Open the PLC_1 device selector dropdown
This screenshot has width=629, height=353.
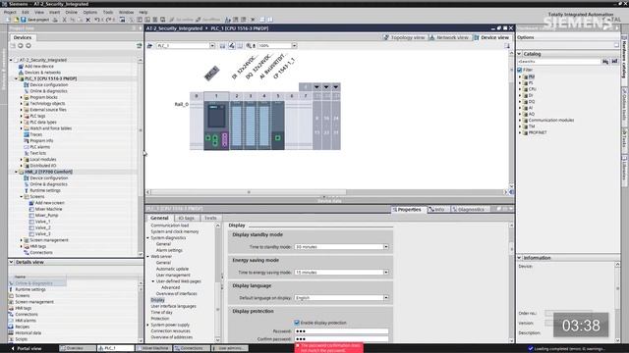pos(212,46)
